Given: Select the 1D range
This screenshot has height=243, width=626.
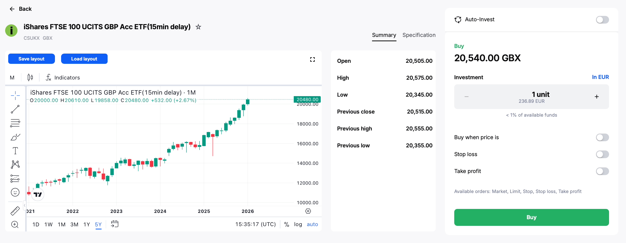Looking at the screenshot, I should click(x=36, y=225).
